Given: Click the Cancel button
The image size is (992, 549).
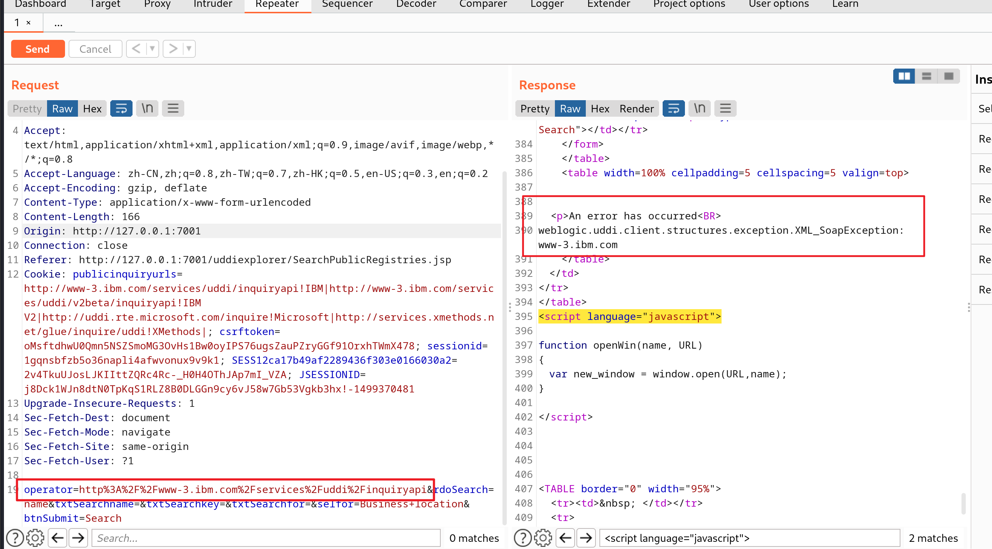Looking at the screenshot, I should pyautogui.click(x=95, y=49).
